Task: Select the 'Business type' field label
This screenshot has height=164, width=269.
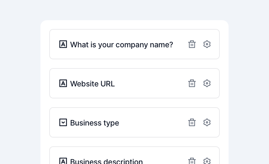Action: click(94, 123)
